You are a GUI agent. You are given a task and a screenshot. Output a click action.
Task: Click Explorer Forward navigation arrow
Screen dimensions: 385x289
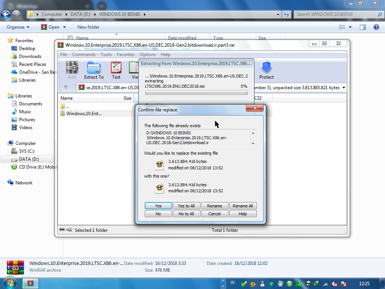pyautogui.click(x=17, y=15)
